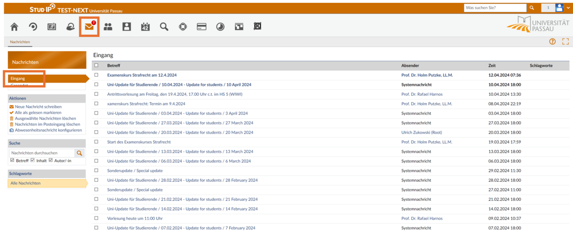Open the help question mark icon
573x238 pixels.
[552, 42]
